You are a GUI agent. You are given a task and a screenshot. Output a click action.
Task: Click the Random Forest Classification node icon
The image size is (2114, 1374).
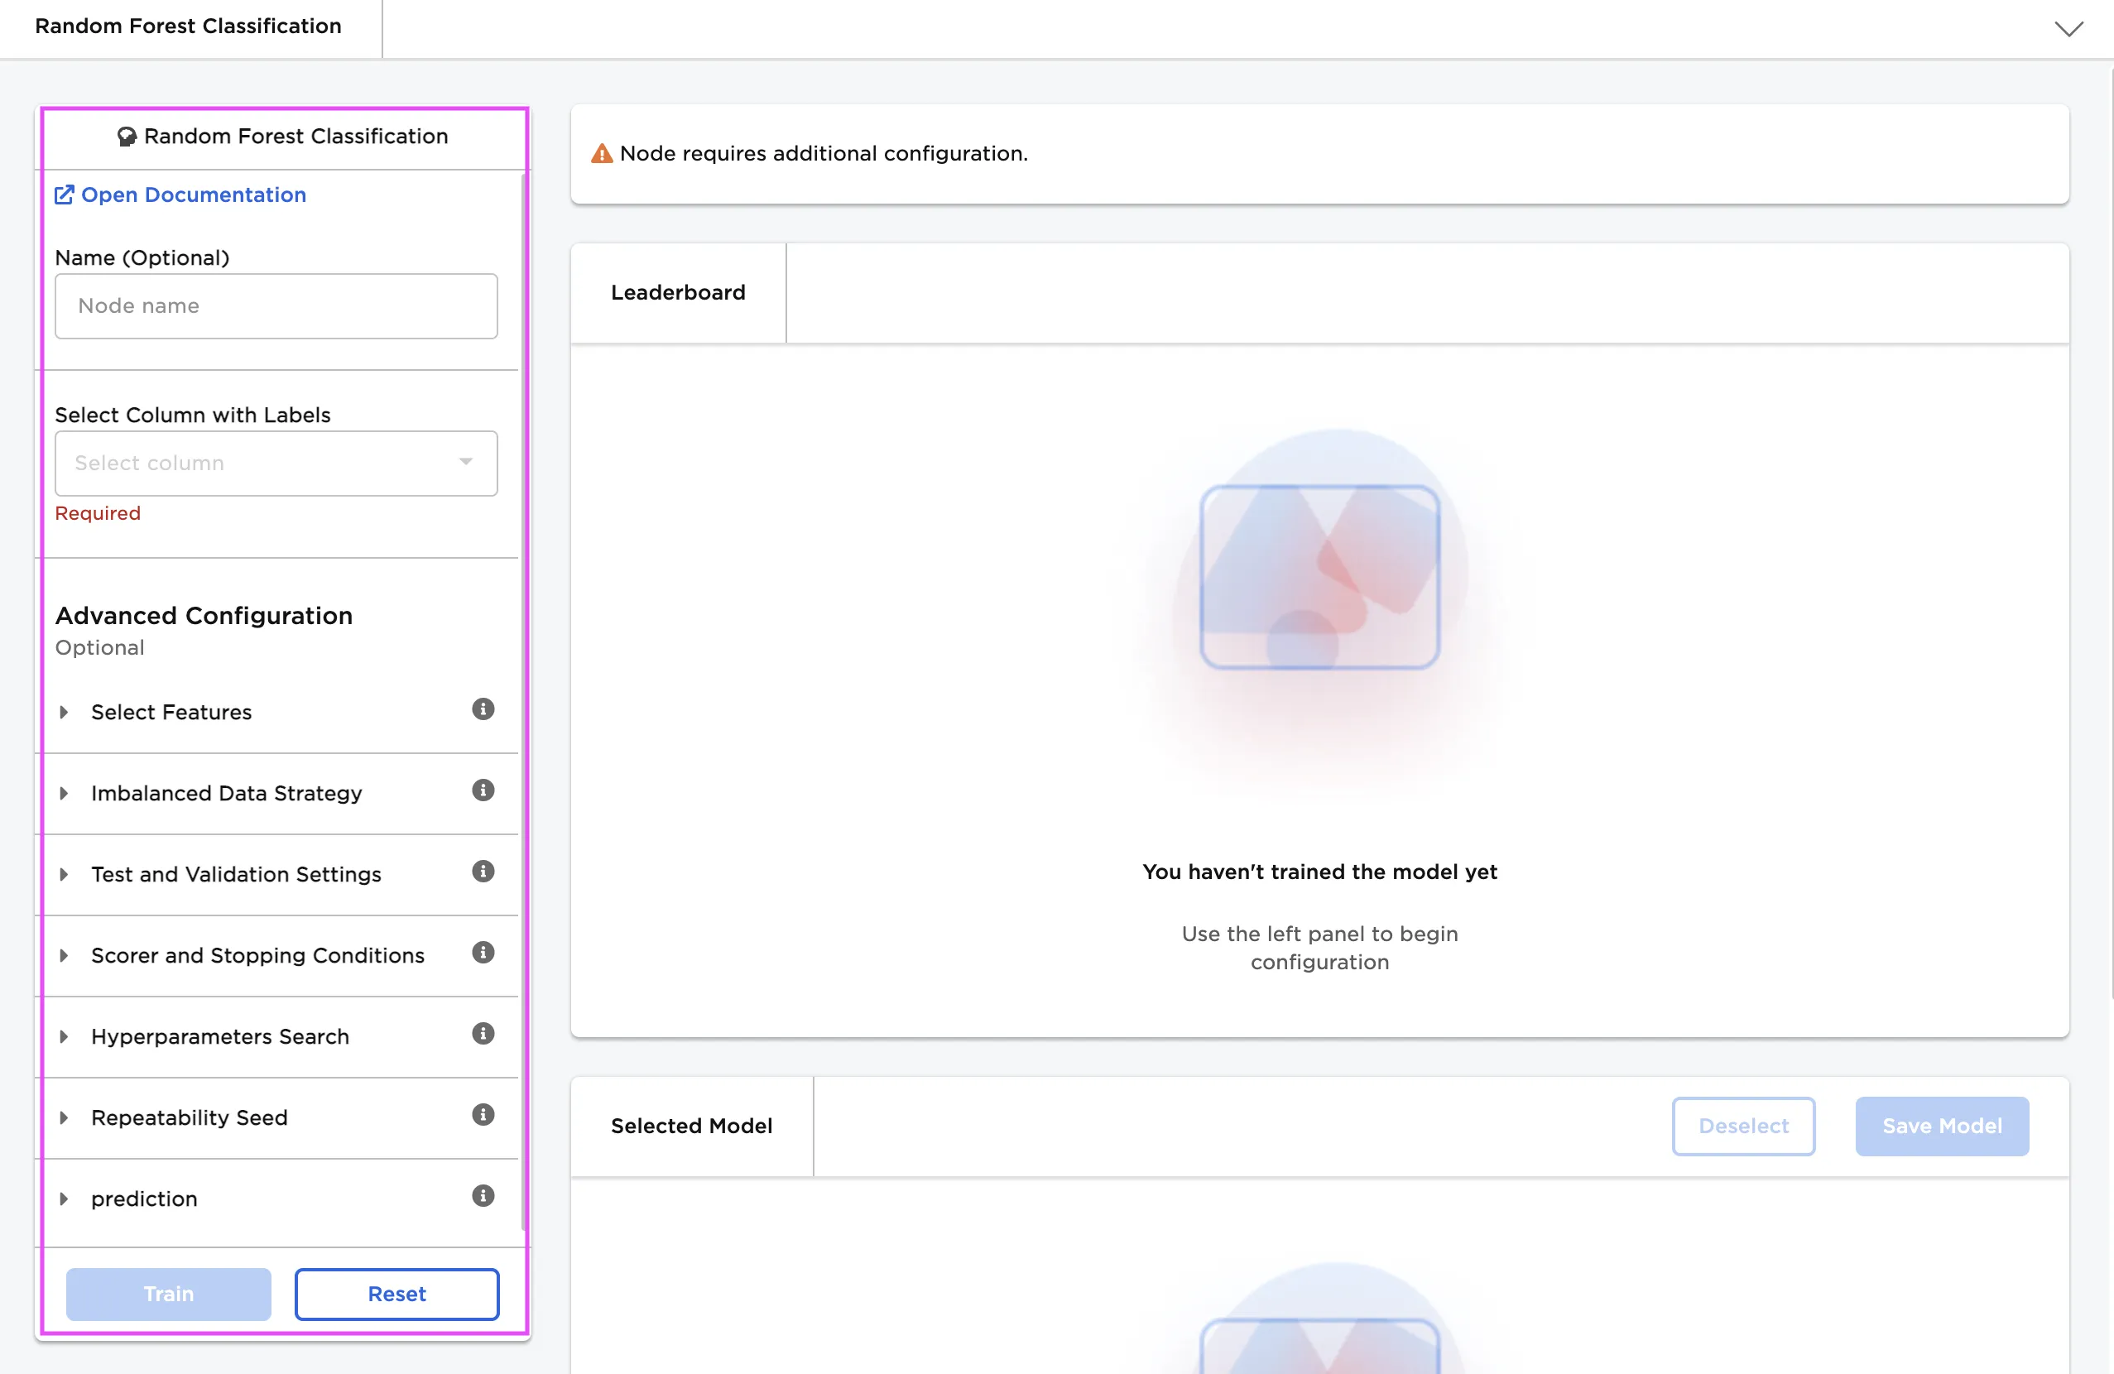[127, 136]
